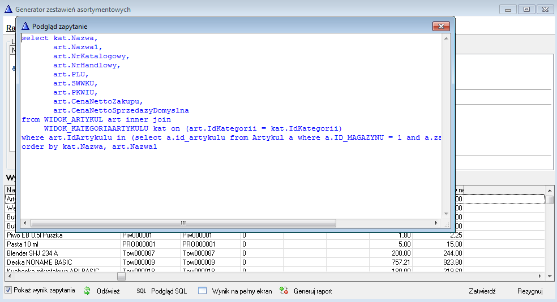Click the 15,00 price cell
Viewport: 557px width, 302px height.
438,244
